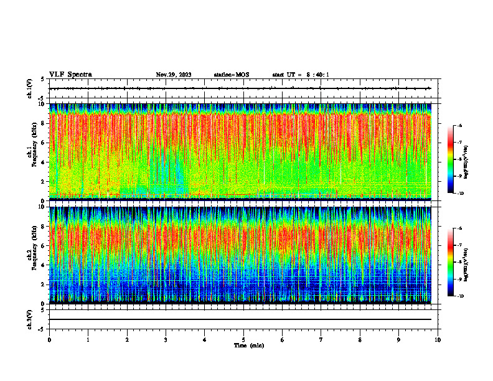
Task: Click the ch.2 spectrogram plot area
Action: pyautogui.click(x=240, y=255)
